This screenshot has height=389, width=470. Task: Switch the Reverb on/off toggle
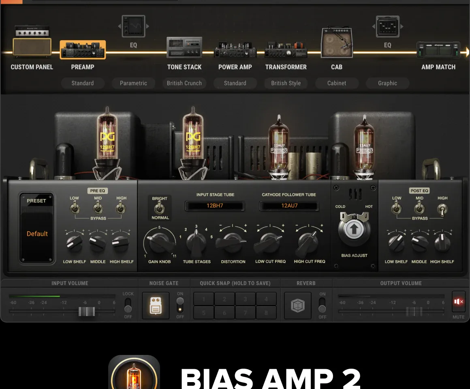click(x=322, y=305)
